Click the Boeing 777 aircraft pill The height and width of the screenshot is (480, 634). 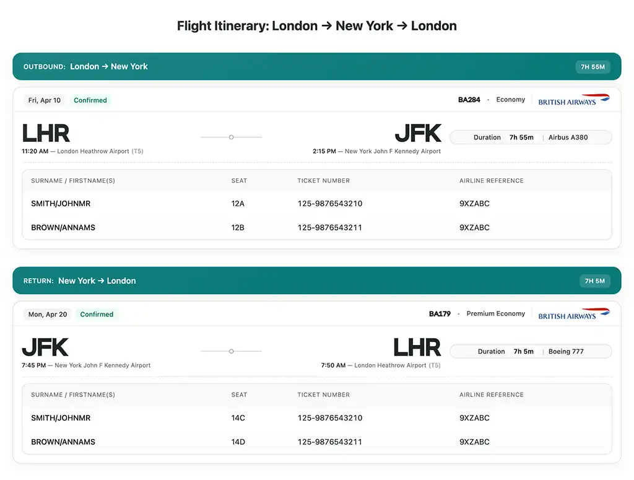click(x=566, y=352)
